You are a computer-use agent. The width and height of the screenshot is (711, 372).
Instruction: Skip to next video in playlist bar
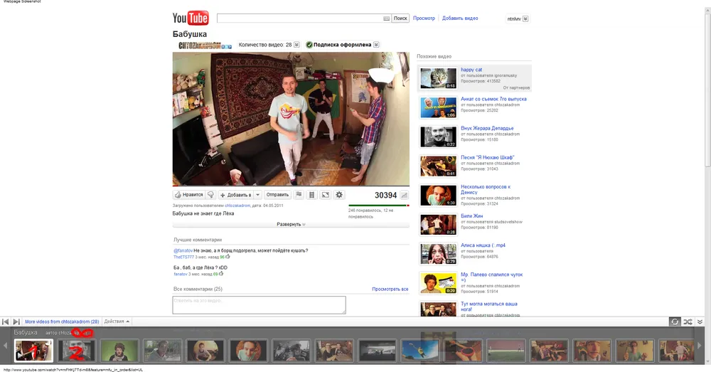(x=16, y=321)
